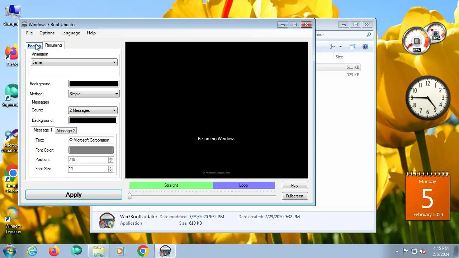Click the Play button
The width and height of the screenshot is (459, 258).
[295, 186]
